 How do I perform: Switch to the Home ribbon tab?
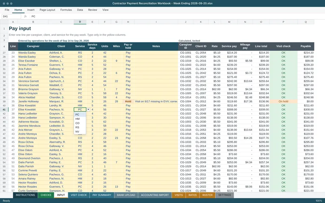pyautogui.click(x=18, y=10)
